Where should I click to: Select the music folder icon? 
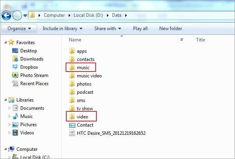[x=72, y=68]
